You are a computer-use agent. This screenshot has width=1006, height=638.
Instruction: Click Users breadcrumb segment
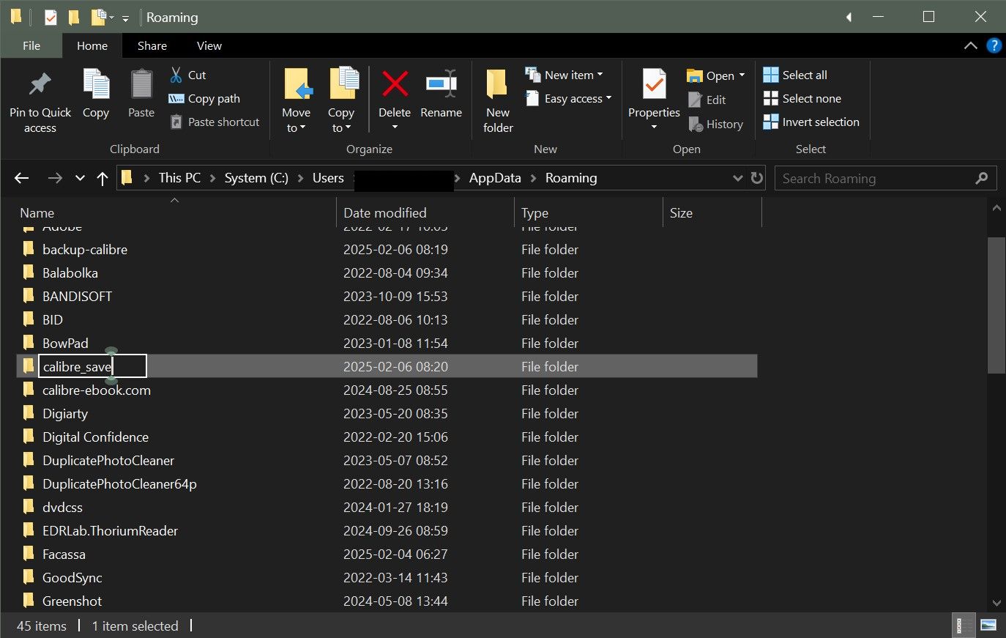pos(328,178)
